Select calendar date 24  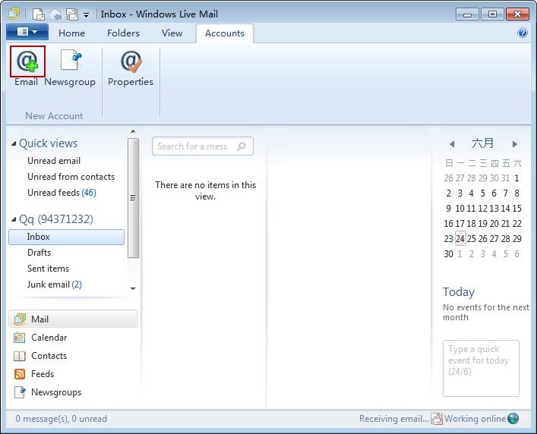point(460,239)
